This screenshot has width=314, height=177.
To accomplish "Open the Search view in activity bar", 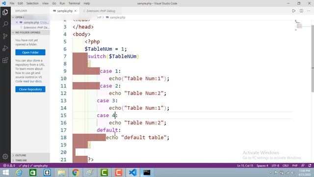I will tap(5, 24).
